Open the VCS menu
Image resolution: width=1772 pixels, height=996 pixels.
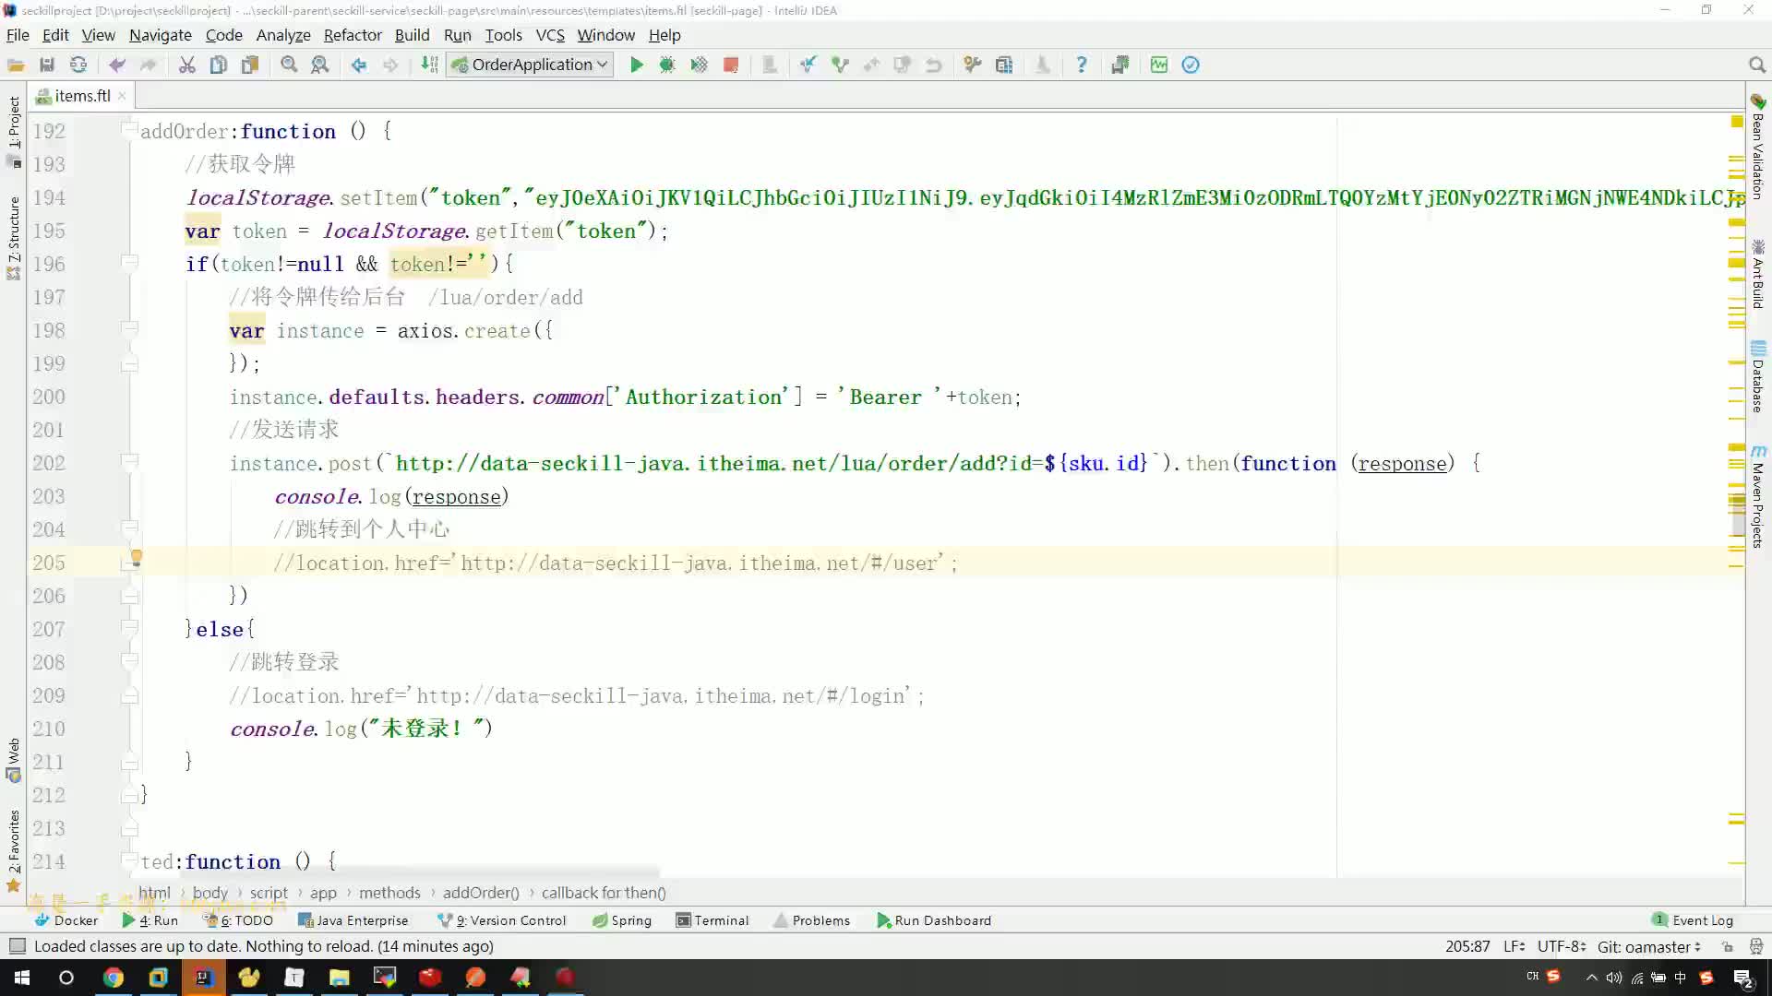click(x=550, y=35)
